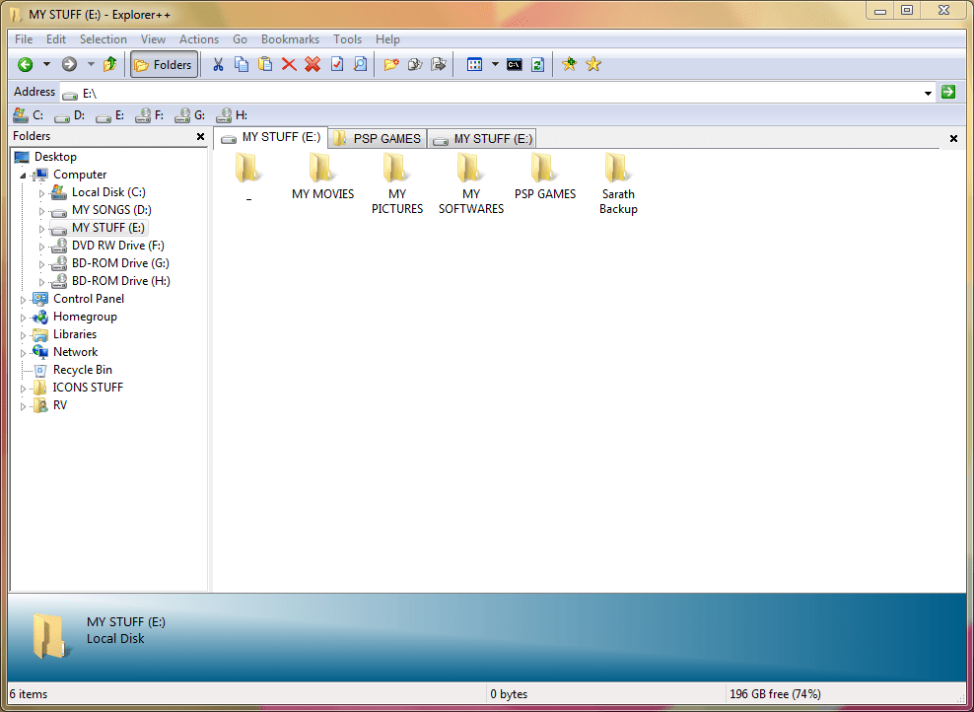Switch to the last MY STUFF (E:) tab
This screenshot has width=974, height=712.
pos(482,138)
